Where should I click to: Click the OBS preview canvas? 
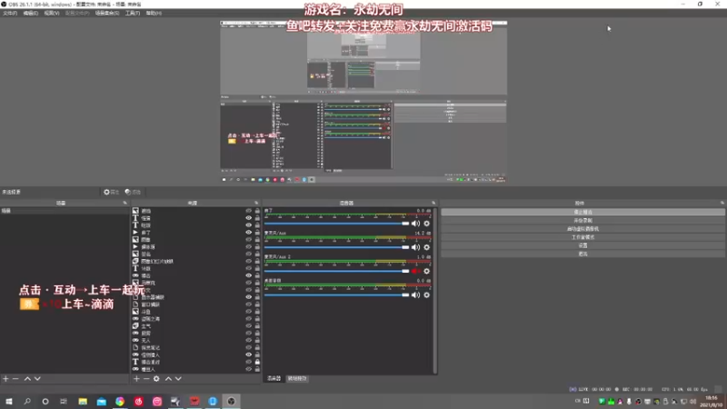363,102
